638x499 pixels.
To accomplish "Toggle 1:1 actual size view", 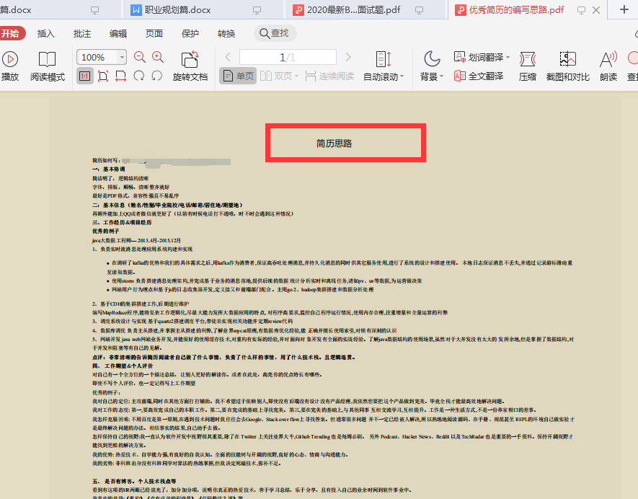I will 84,76.
